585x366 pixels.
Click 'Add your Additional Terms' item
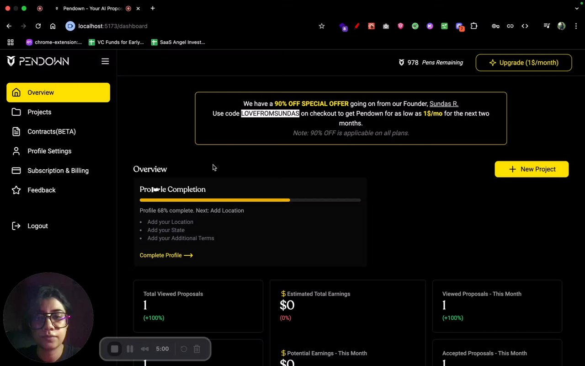click(181, 238)
